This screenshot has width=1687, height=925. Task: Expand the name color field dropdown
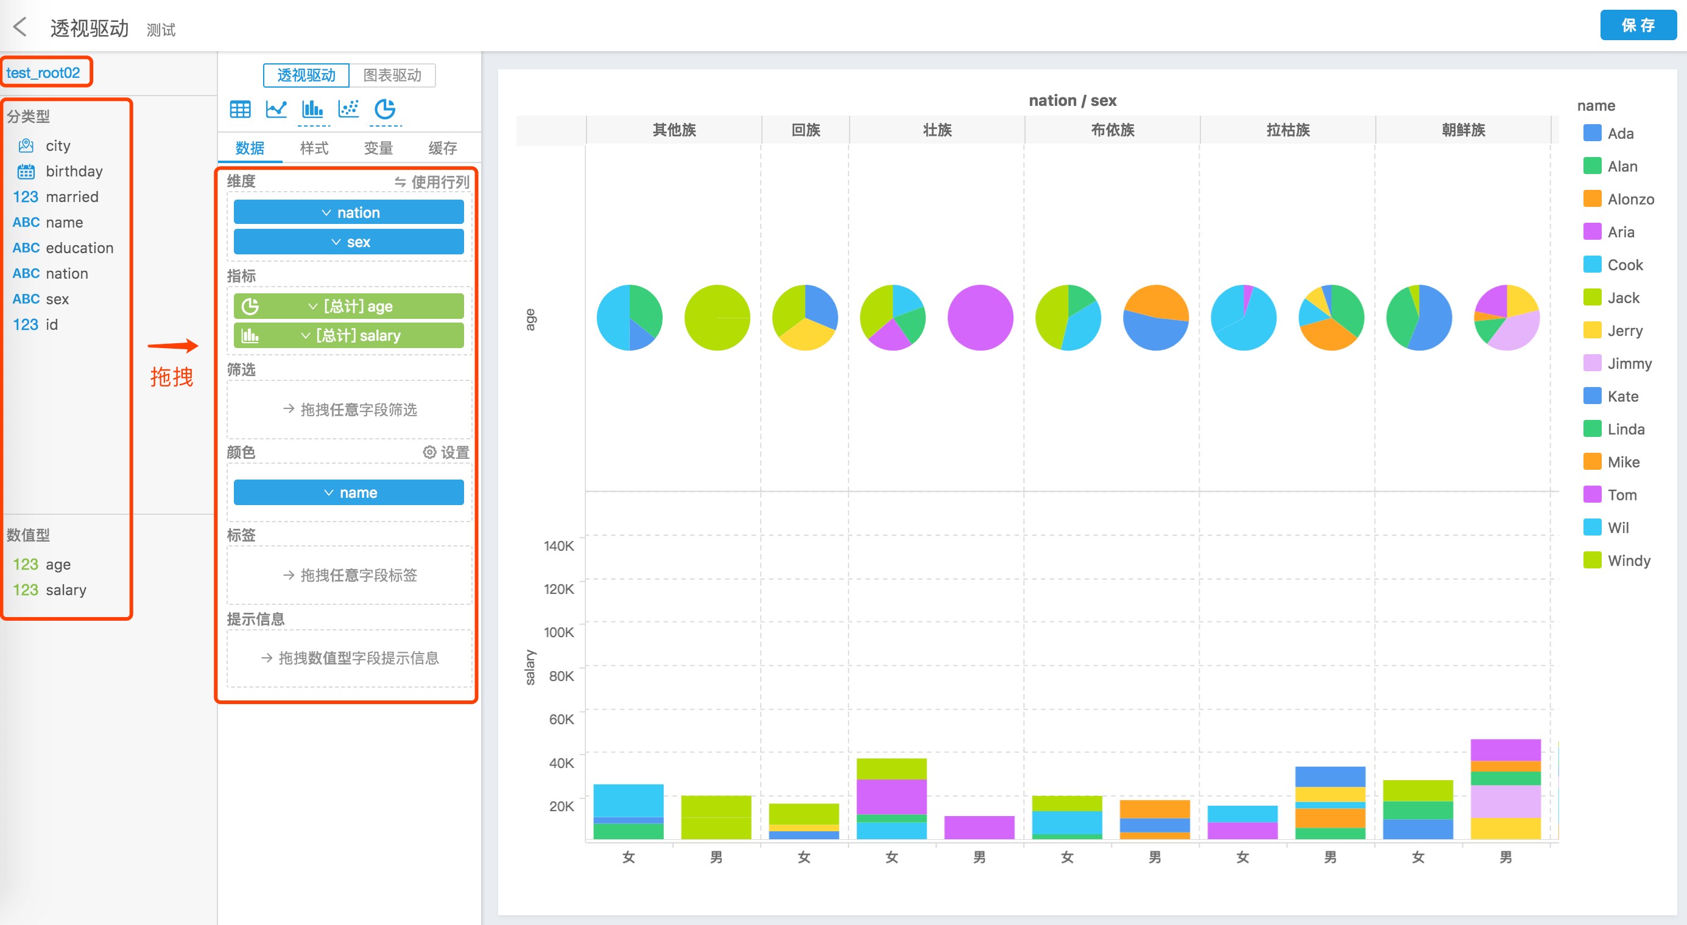[332, 491]
